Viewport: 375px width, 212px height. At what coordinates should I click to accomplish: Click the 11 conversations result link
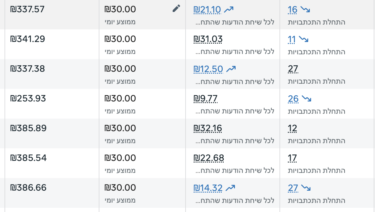pyautogui.click(x=291, y=39)
